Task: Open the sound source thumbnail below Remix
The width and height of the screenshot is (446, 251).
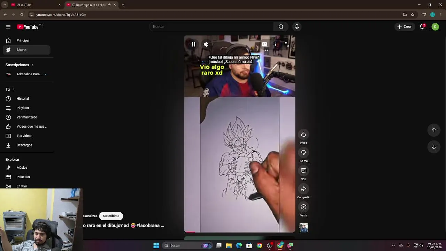Action: [303, 228]
